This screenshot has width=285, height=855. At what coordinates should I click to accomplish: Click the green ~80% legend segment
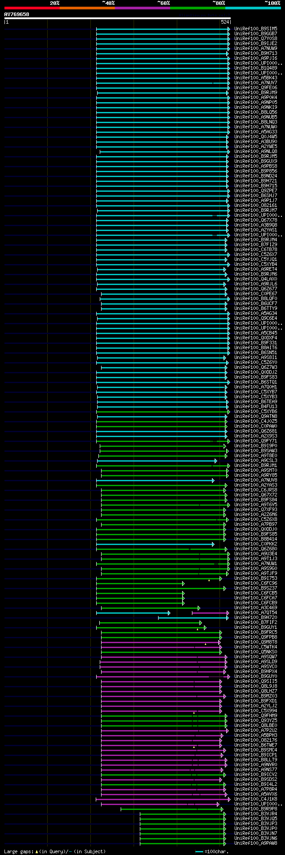pos(197,8)
